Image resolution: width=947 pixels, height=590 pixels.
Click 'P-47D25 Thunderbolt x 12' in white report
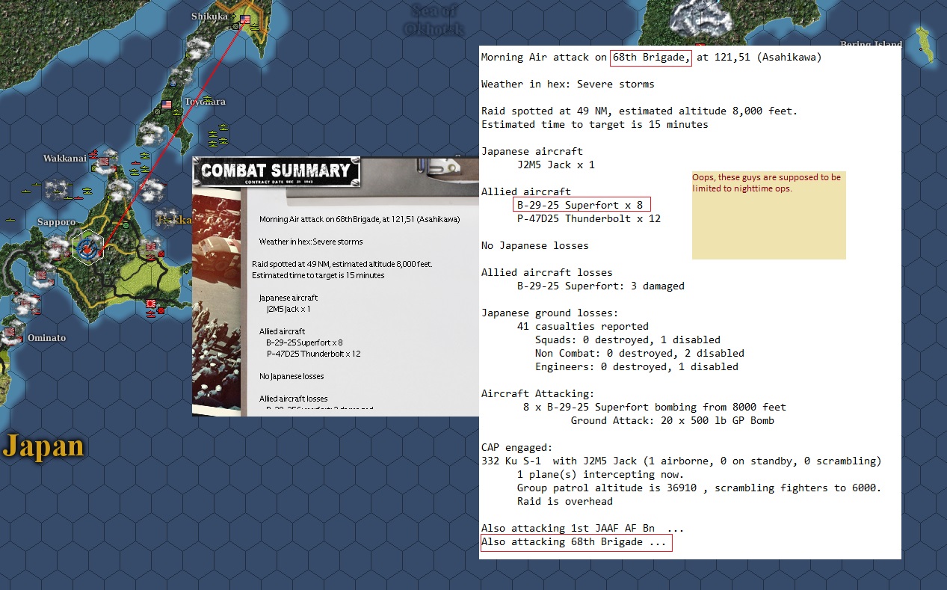[589, 218]
